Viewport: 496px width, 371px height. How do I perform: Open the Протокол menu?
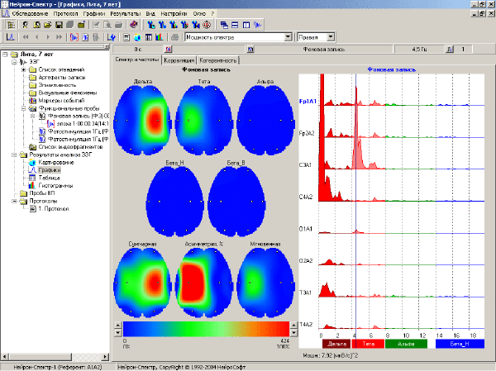coord(65,13)
